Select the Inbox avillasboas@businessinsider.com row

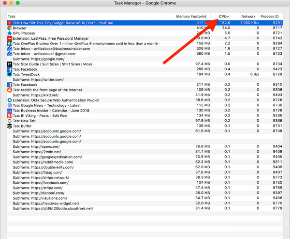coord(145,48)
